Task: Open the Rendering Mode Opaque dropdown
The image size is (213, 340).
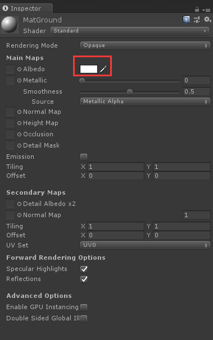Action: 145,45
